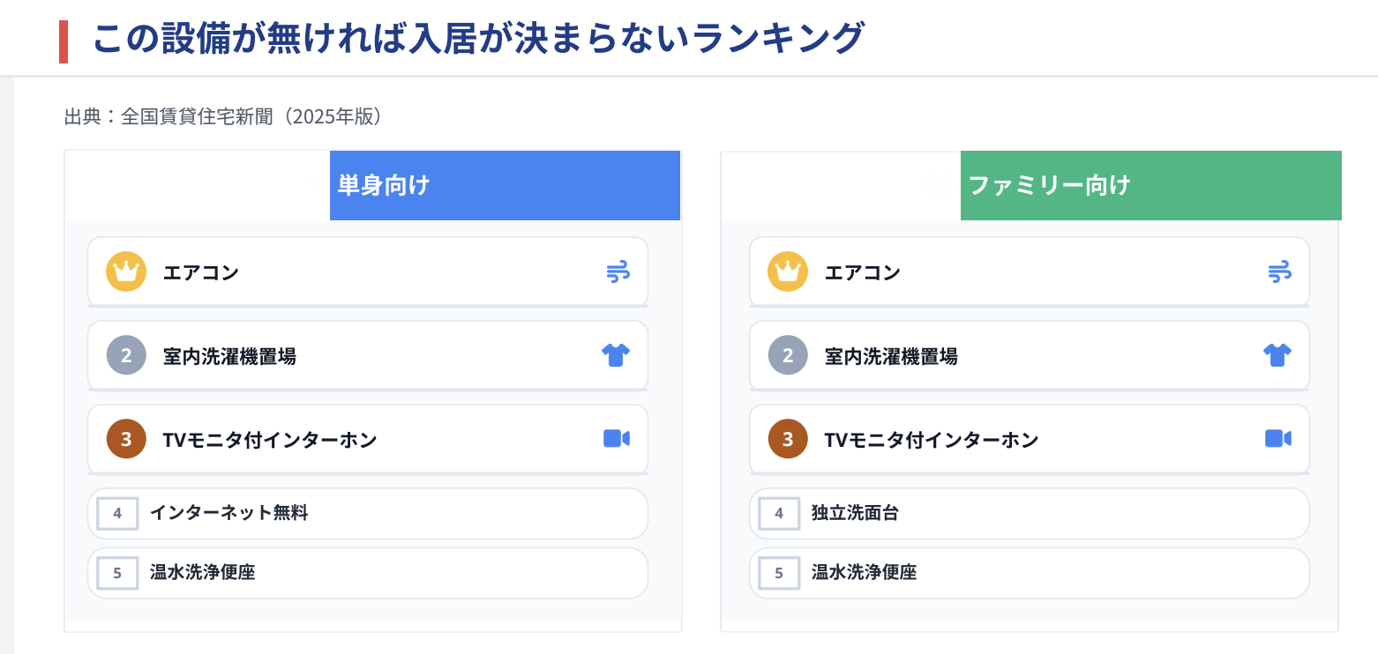
Task: Click the shirt icon in family 室内洗濯機置場
Action: click(1277, 355)
